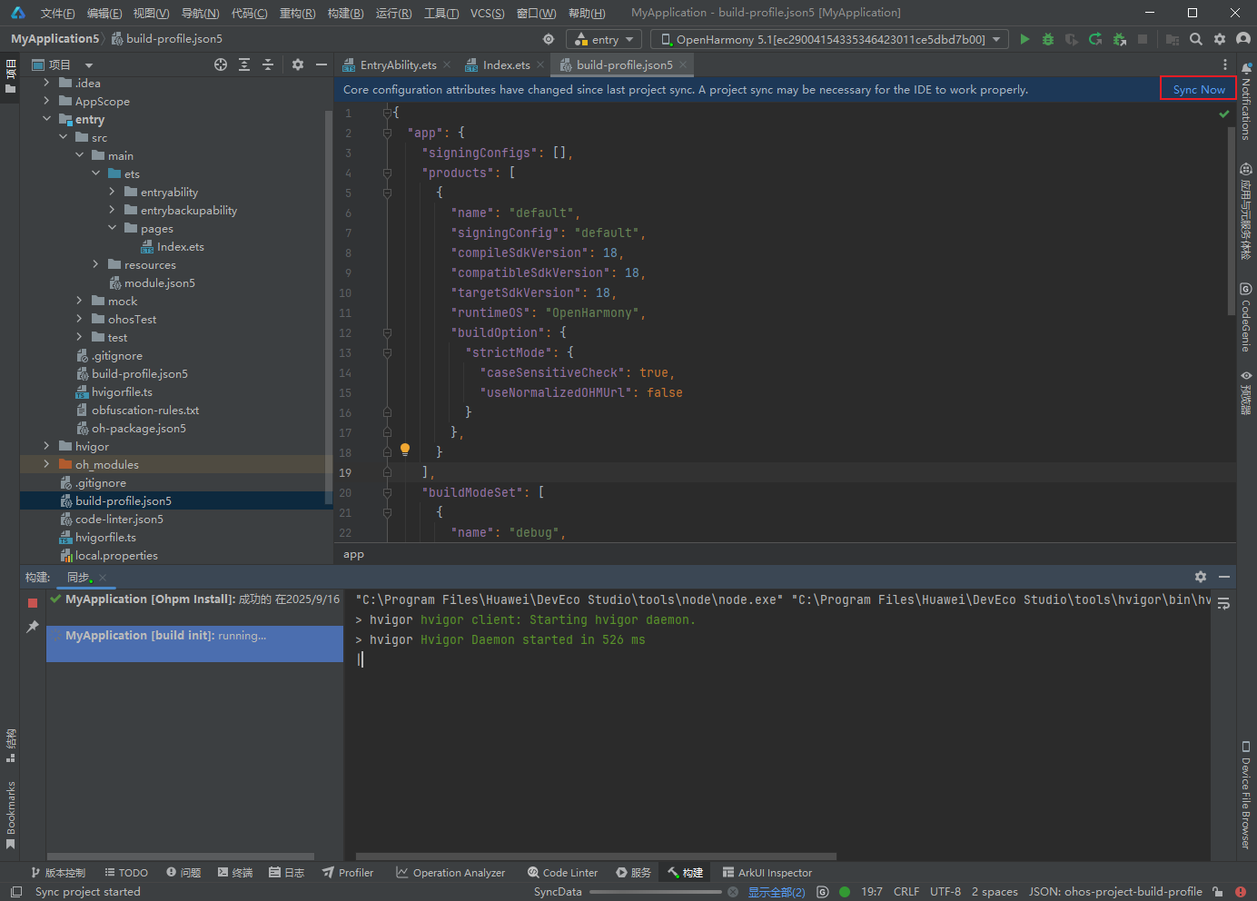Image resolution: width=1257 pixels, height=901 pixels.
Task: Select the 同步 tab in build panel
Action: pos(78,577)
